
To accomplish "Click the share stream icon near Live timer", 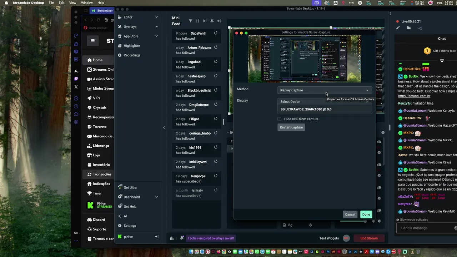I will [x=420, y=28].
